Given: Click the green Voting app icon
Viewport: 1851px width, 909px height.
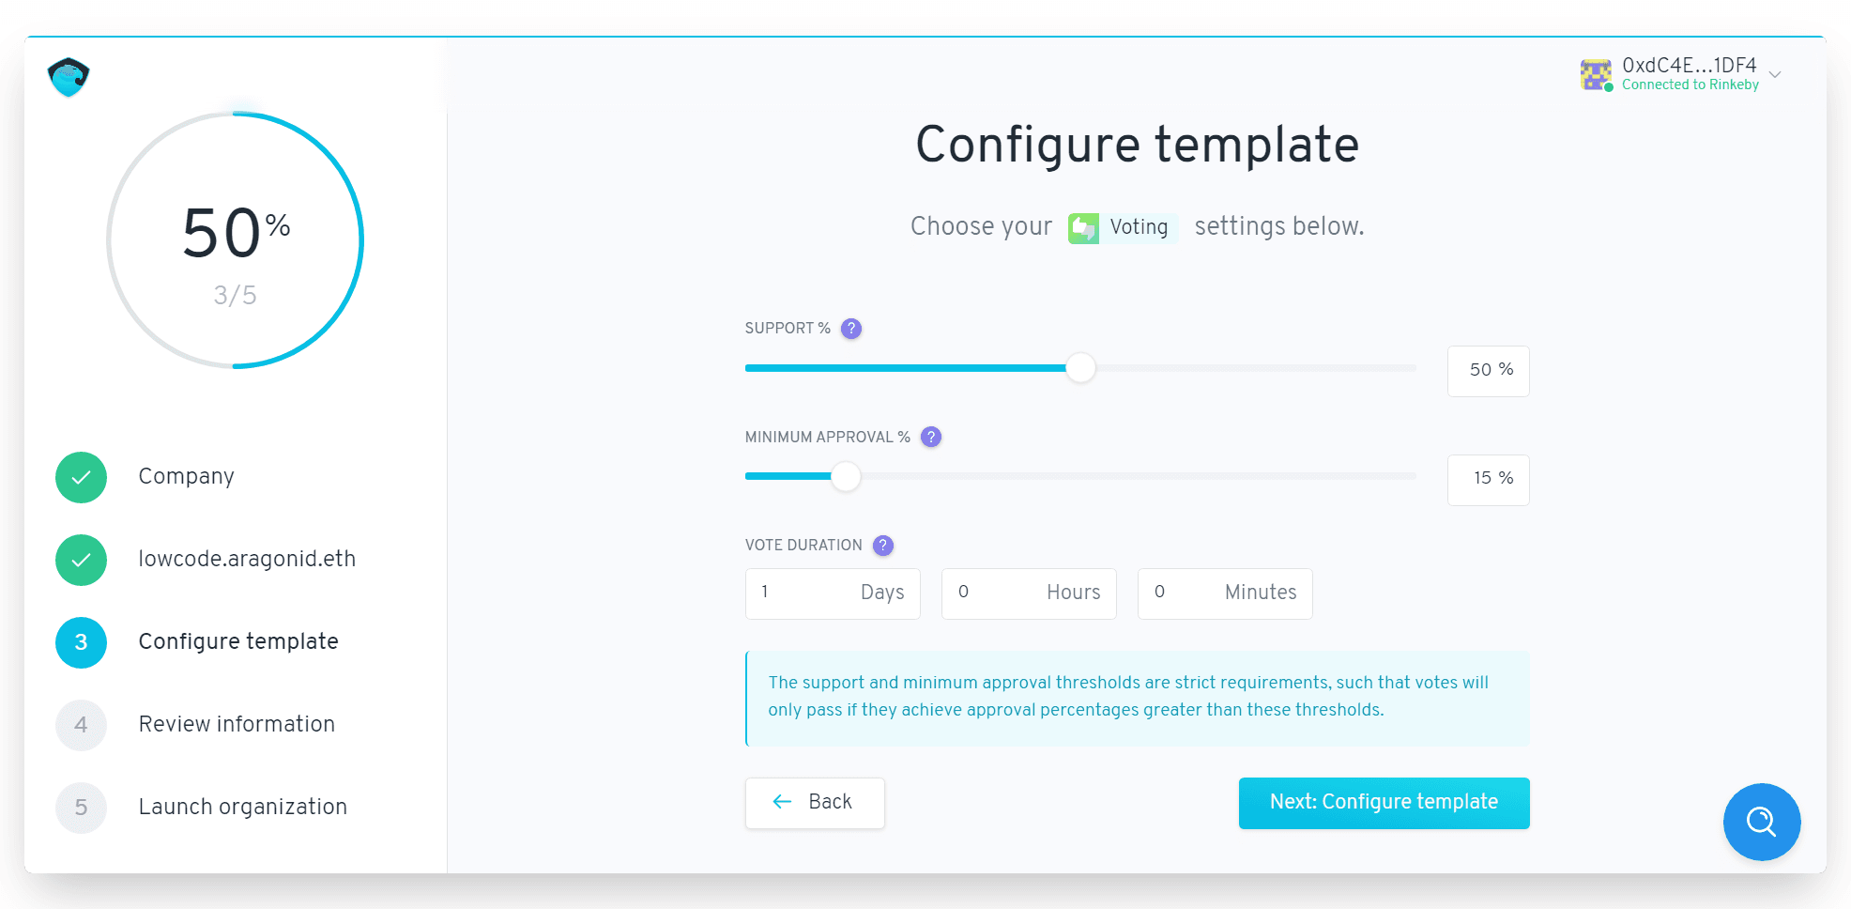Looking at the screenshot, I should pyautogui.click(x=1083, y=228).
